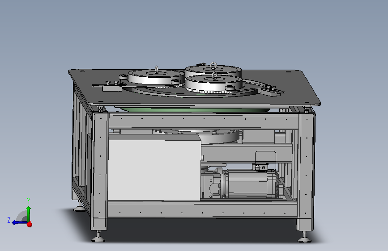Select the front right vertical frame leg
Screen dimensions: 388x251
tap(307, 172)
